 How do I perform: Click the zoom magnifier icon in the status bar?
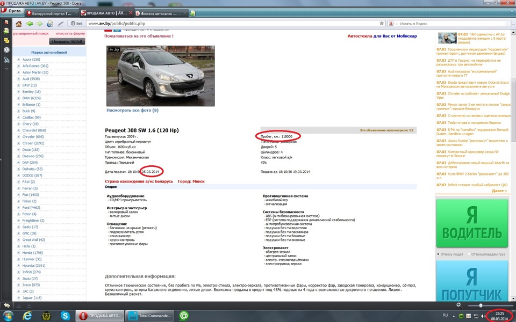point(458,305)
